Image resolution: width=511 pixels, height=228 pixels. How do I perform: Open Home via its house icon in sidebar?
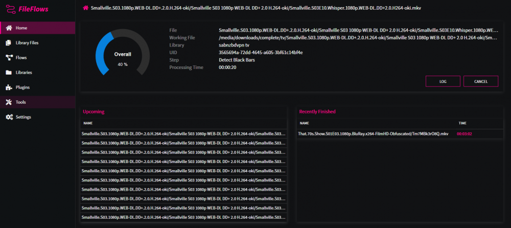coord(9,28)
